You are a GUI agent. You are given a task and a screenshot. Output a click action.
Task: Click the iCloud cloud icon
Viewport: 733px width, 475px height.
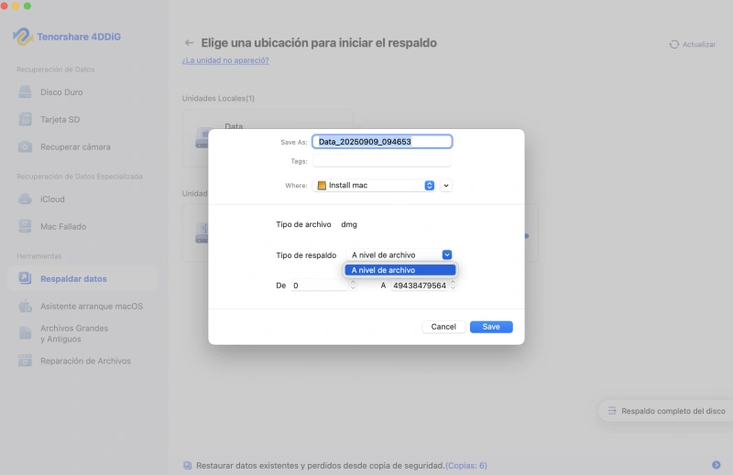[25, 199]
